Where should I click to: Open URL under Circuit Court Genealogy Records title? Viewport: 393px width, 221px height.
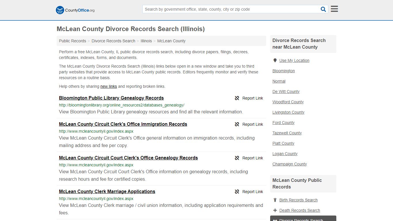pos(96,165)
